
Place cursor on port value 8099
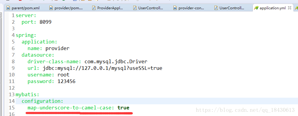pyautogui.click(x=46, y=22)
